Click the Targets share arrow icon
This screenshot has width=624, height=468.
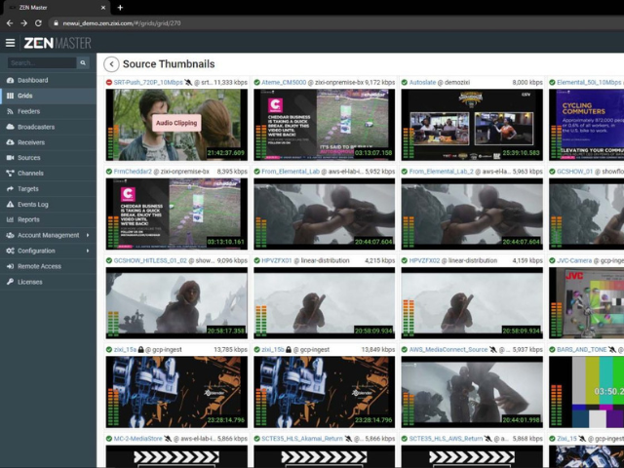click(x=11, y=188)
